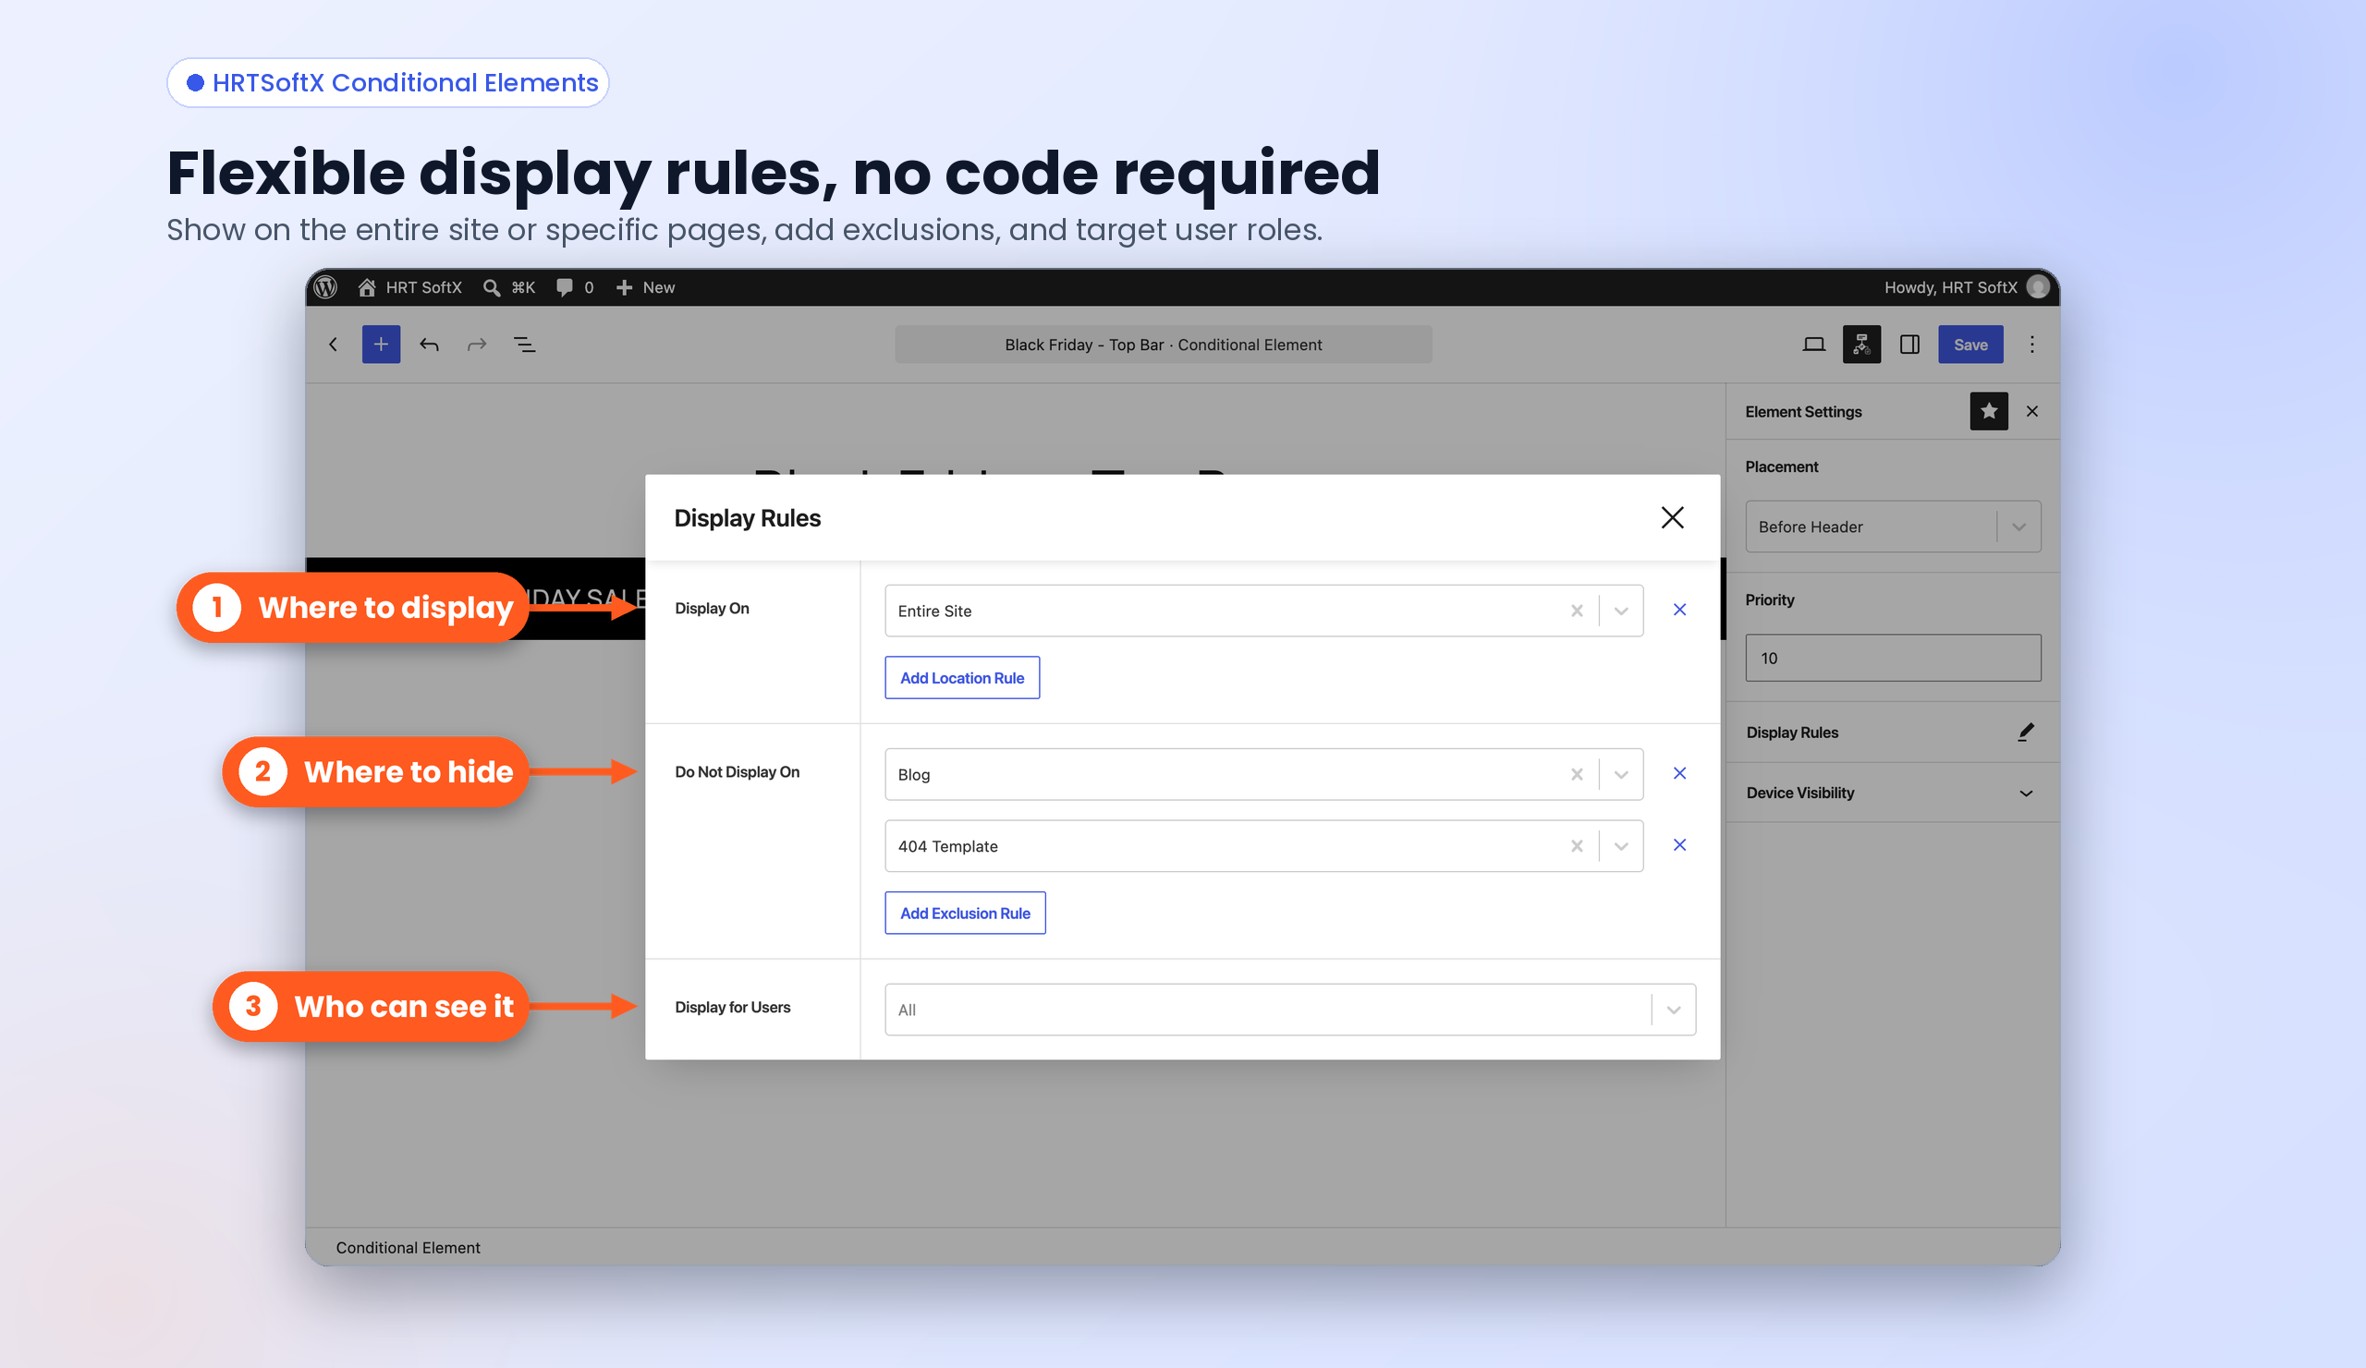Image resolution: width=2366 pixels, height=1368 pixels.
Task: Redo the editor change
Action: 477,345
